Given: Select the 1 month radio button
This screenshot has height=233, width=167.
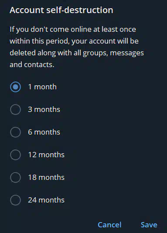Looking at the screenshot, I should tap(15, 87).
